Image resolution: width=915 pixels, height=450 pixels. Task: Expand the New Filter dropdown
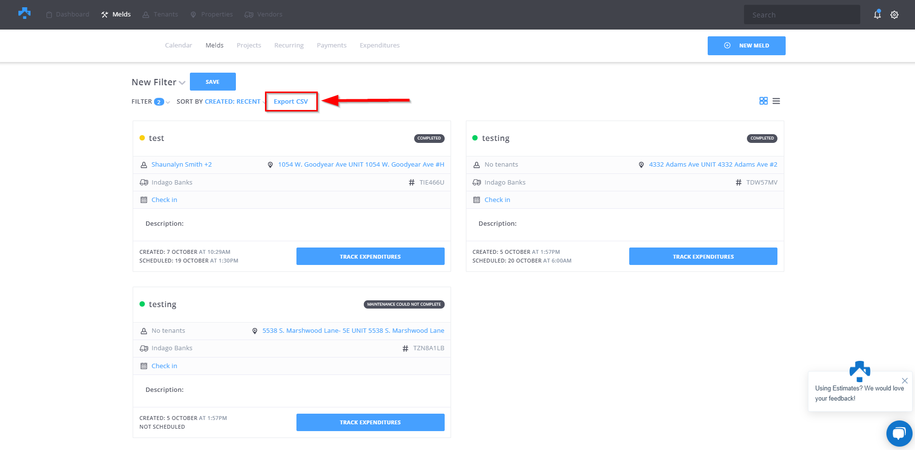click(x=182, y=83)
